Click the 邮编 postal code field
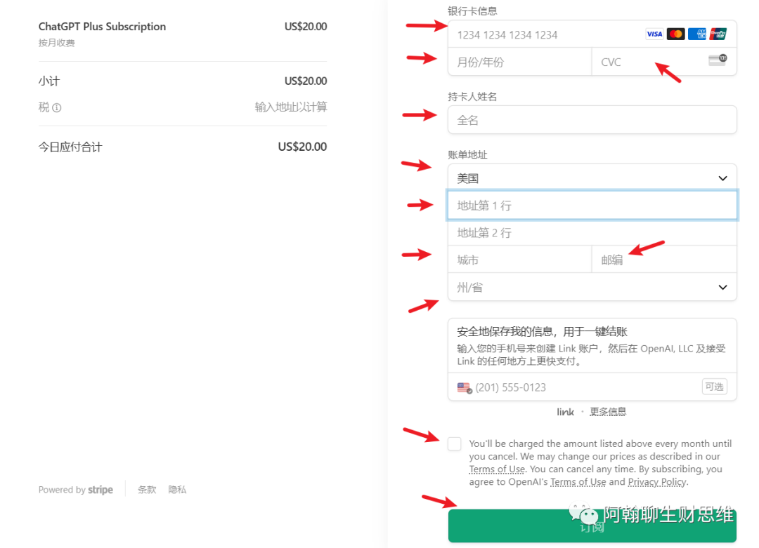Viewport: 759px width, 548px height. [x=664, y=260]
